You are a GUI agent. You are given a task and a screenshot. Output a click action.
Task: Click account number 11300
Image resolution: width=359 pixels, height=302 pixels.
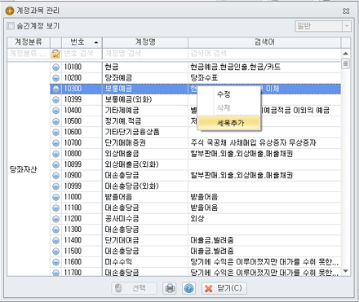(x=82, y=230)
